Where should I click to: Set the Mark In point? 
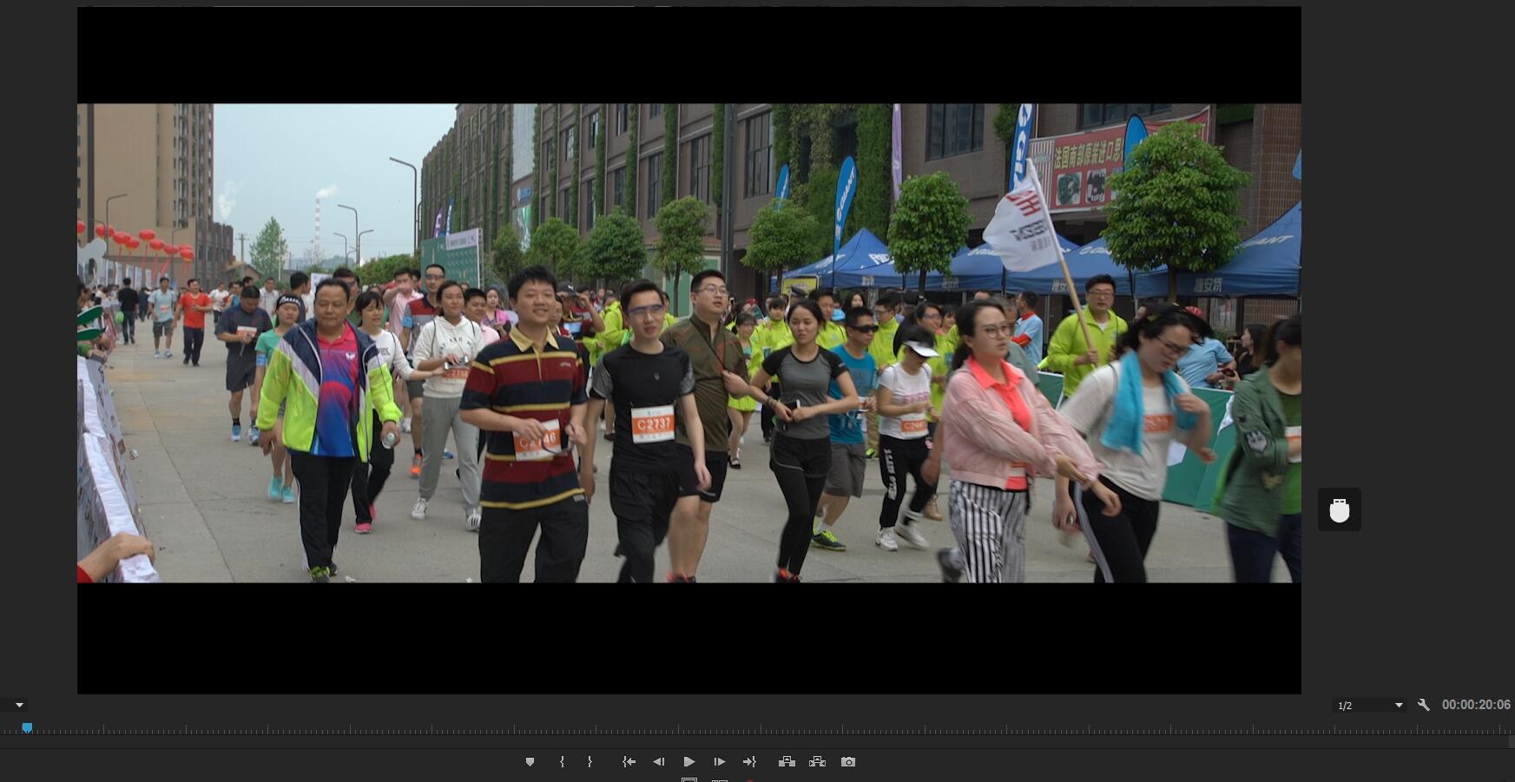pyautogui.click(x=562, y=762)
